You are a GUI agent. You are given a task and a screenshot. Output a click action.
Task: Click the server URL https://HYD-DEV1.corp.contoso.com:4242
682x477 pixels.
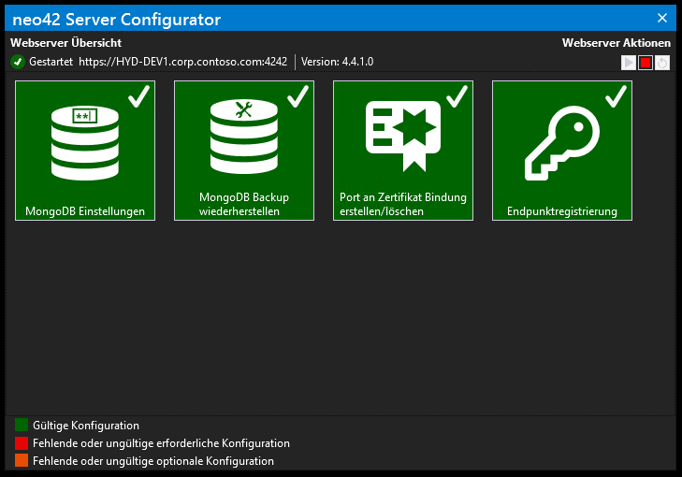(182, 62)
